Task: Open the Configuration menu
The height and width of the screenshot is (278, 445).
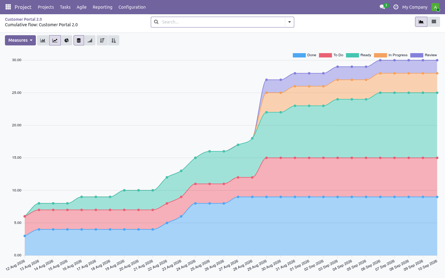Action: click(x=132, y=7)
